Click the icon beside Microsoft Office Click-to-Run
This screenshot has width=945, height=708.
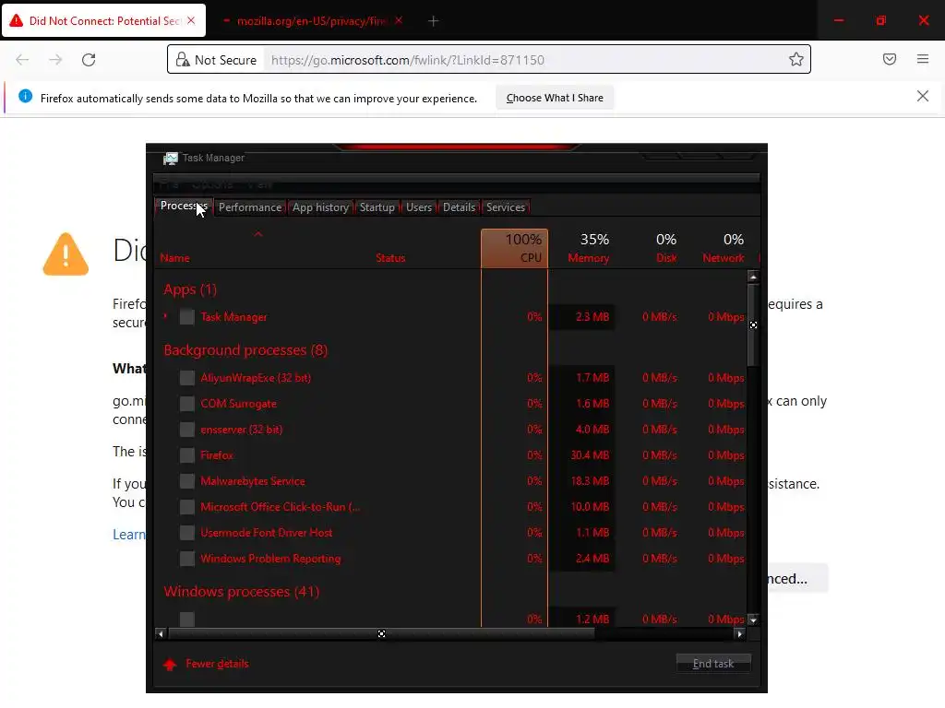186,508
